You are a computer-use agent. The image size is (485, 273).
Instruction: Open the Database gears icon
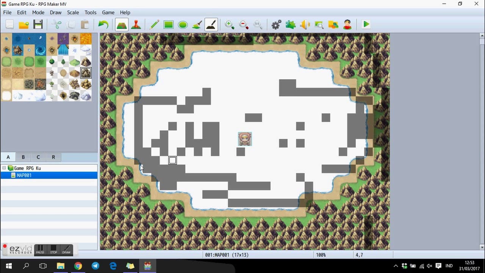(x=276, y=25)
